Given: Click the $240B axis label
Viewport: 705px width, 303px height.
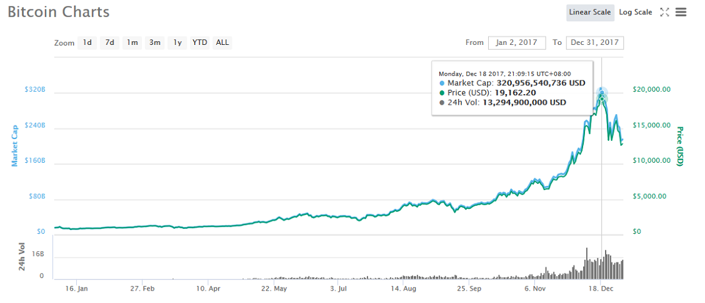Looking at the screenshot, I should [34, 125].
